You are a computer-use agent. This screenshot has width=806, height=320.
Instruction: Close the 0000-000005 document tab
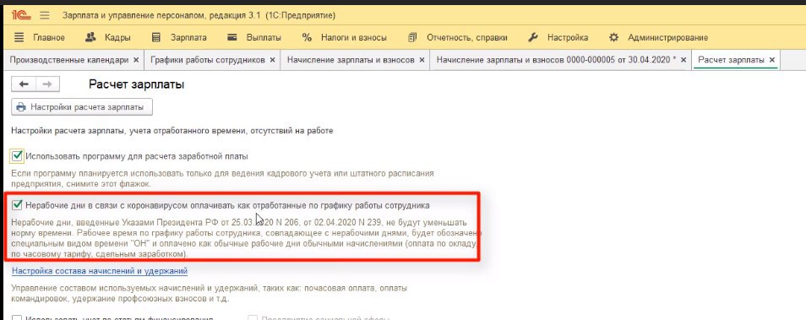pos(683,60)
